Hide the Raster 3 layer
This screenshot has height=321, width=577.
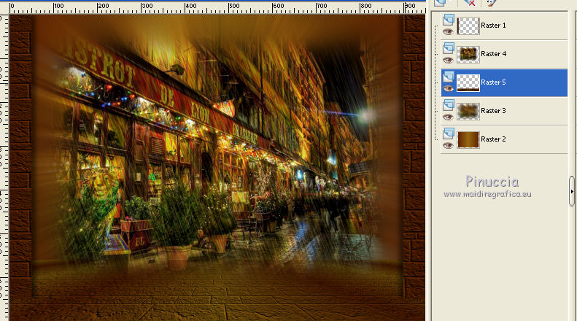448,117
